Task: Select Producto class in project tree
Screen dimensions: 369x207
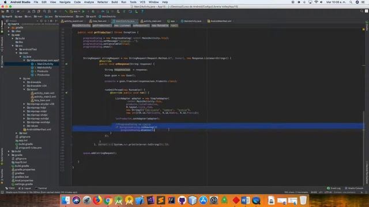Action: [43, 71]
